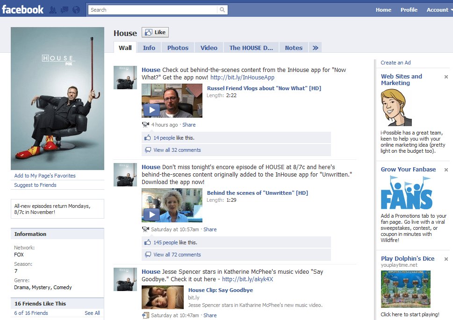453x320 pixels.
Task: Click Add to My Page's Favorites
Action: pyautogui.click(x=45, y=176)
